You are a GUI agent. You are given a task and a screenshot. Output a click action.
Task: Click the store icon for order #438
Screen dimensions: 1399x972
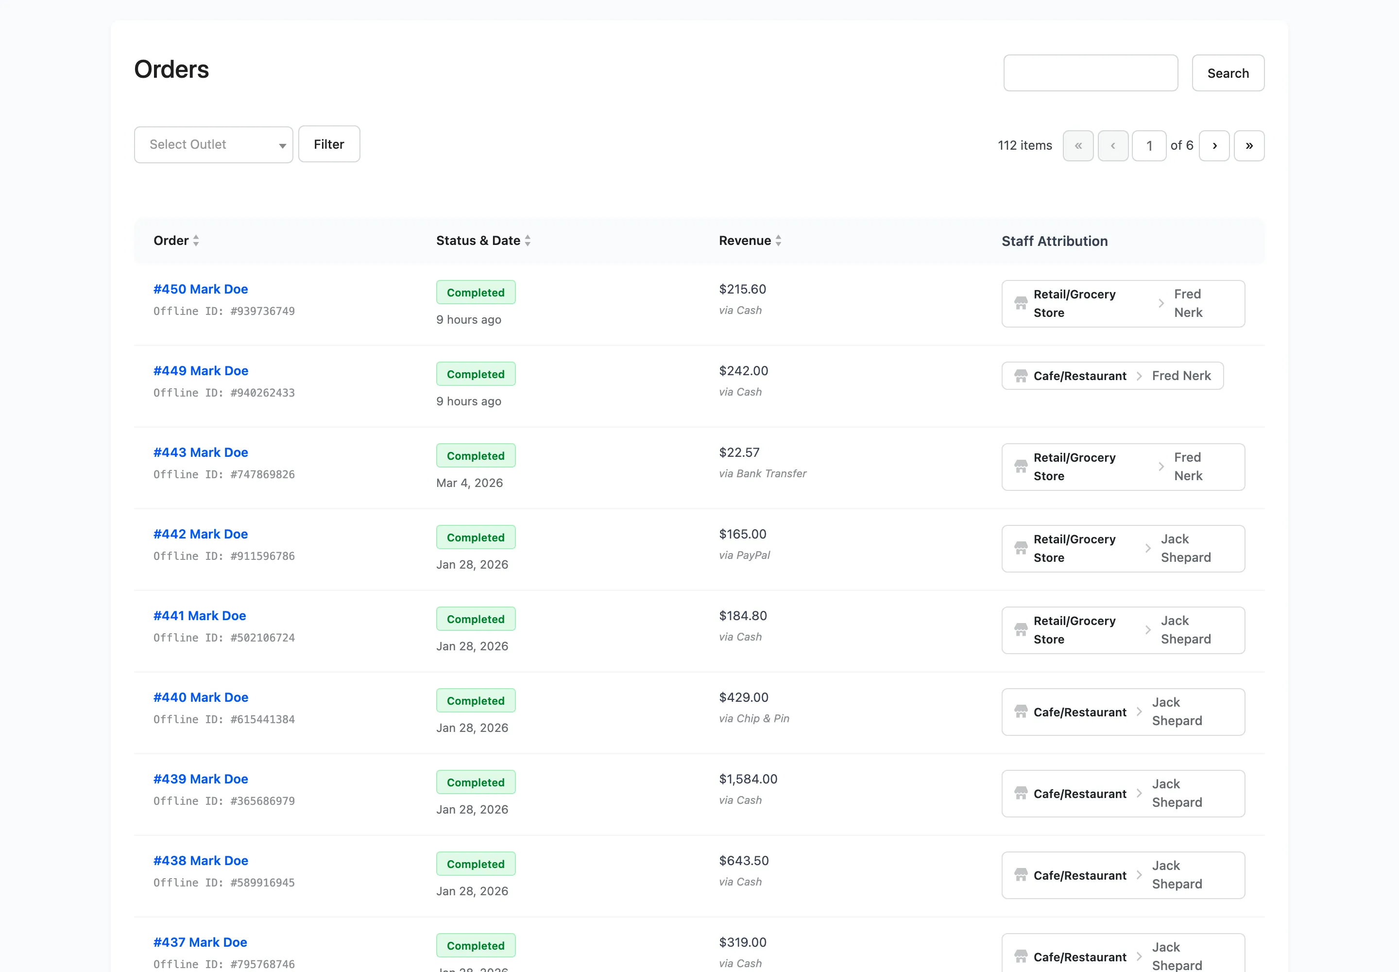pos(1021,874)
